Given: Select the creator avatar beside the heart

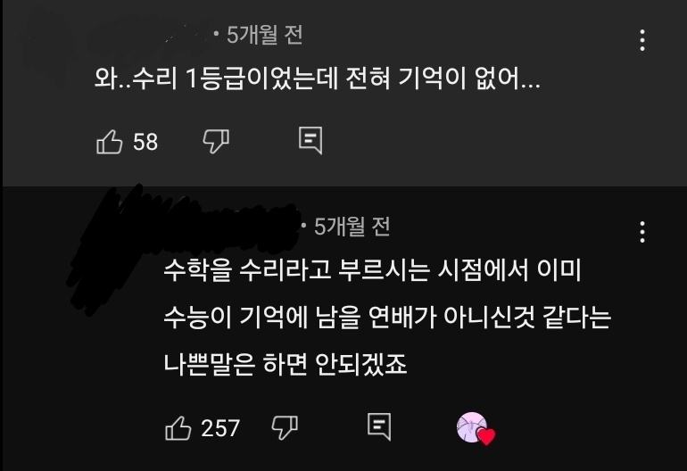Looking at the screenshot, I should pyautogui.click(x=471, y=426).
